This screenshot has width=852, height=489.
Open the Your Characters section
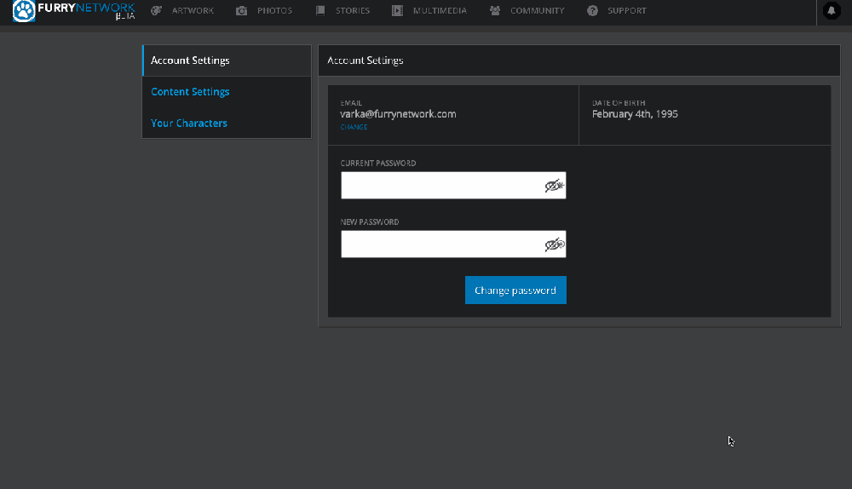tap(189, 124)
